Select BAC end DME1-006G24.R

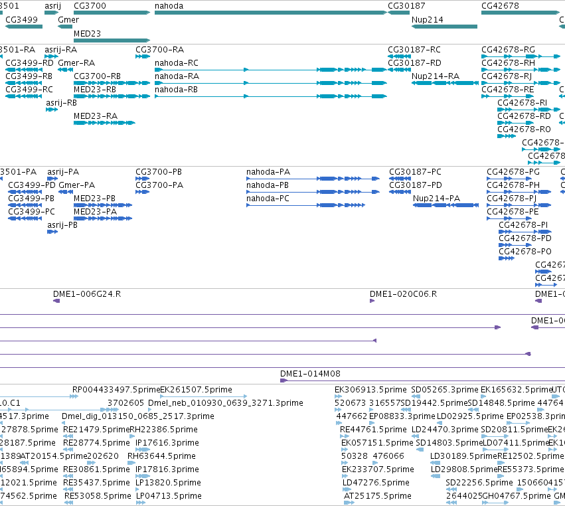[x=56, y=301]
